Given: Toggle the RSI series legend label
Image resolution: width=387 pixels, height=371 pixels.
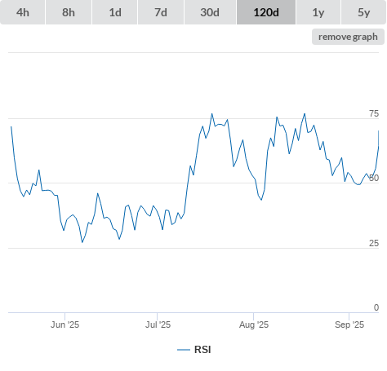Looking at the screenshot, I should coord(202,350).
